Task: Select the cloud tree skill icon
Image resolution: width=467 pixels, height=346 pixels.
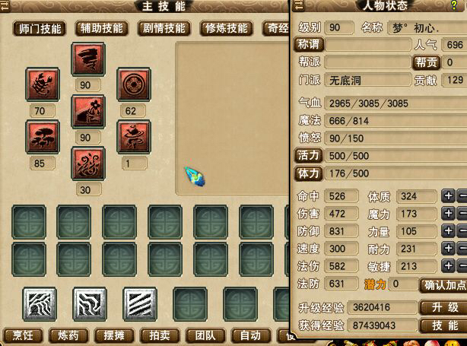Action: coord(43,137)
